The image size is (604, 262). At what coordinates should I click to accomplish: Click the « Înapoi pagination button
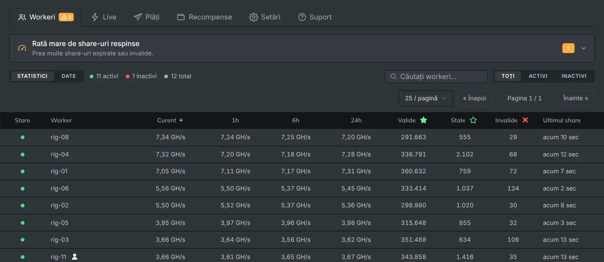point(475,98)
